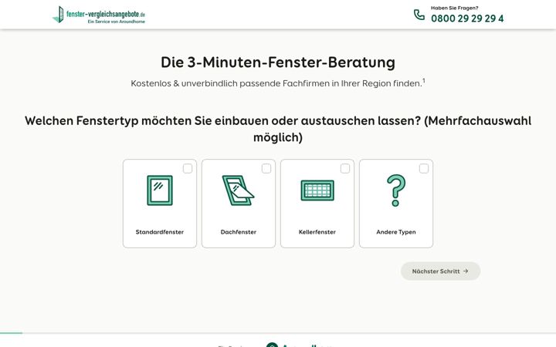Click the 'Die 3-Minuten-Fenster-Beratung' heading
The image size is (556, 347).
(x=278, y=62)
